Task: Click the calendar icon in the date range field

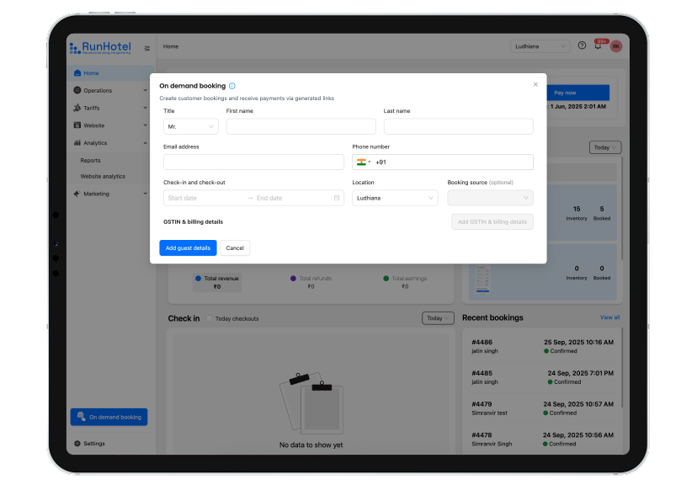Action: click(x=337, y=198)
